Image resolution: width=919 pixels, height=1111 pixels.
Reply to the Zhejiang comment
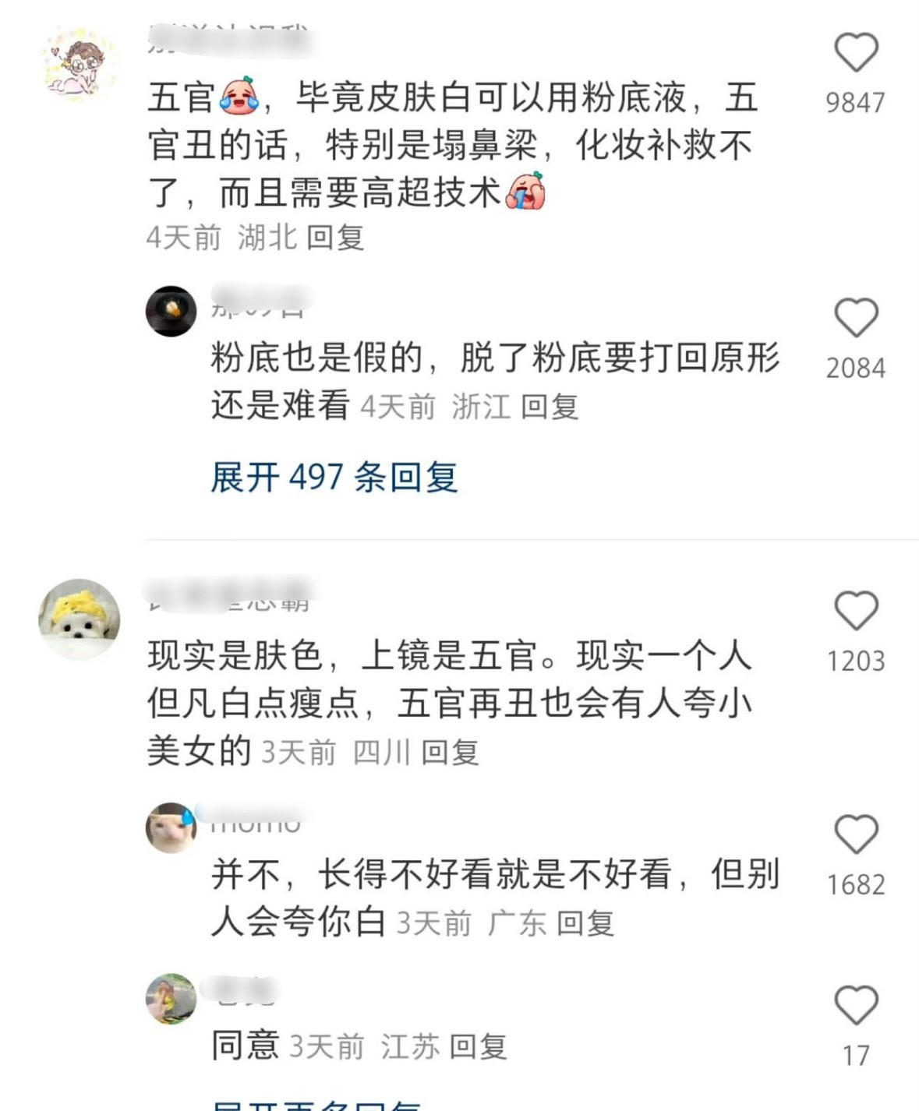pos(550,407)
